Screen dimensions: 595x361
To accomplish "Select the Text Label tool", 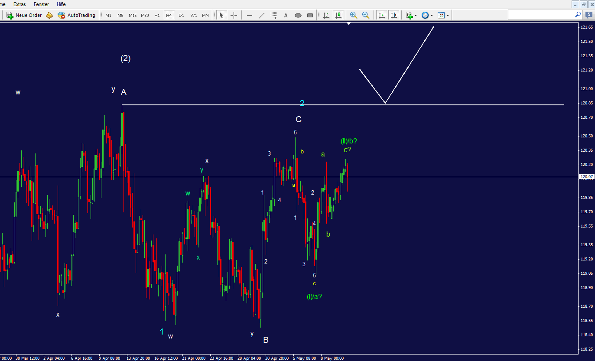I will click(286, 15).
